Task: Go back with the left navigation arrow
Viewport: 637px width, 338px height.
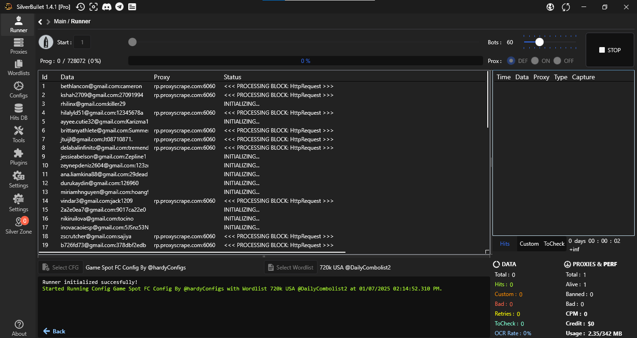Action: tap(40, 21)
